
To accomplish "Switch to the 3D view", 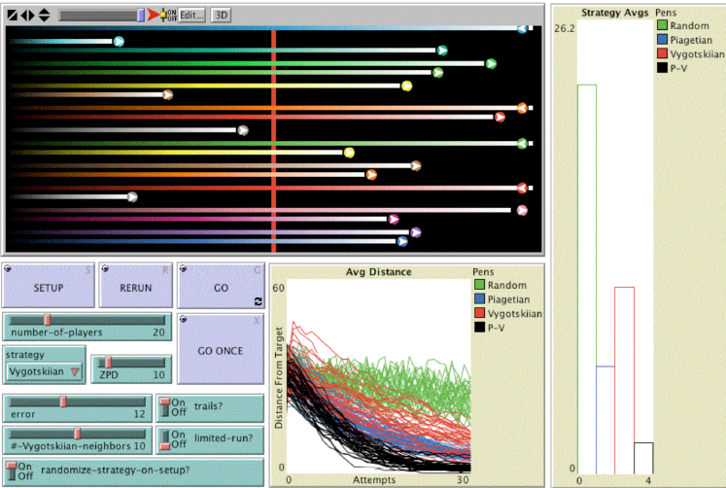I will pos(222,15).
